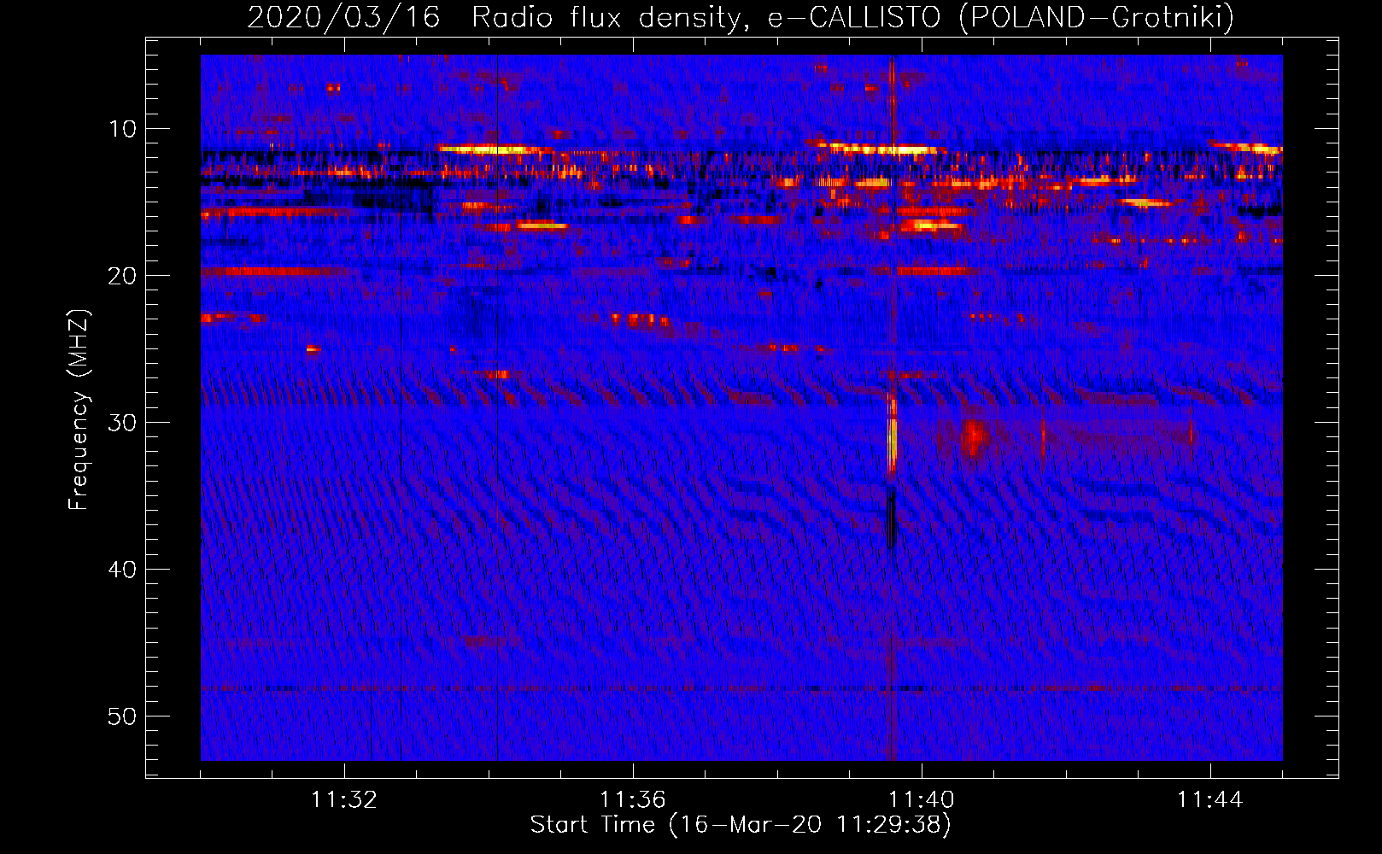
Task: Click the '11:36' time tick label
Action: coord(633,800)
